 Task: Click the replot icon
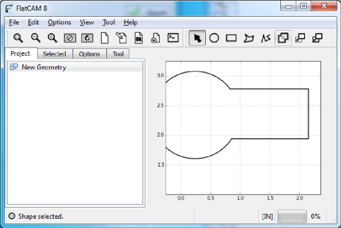87,38
